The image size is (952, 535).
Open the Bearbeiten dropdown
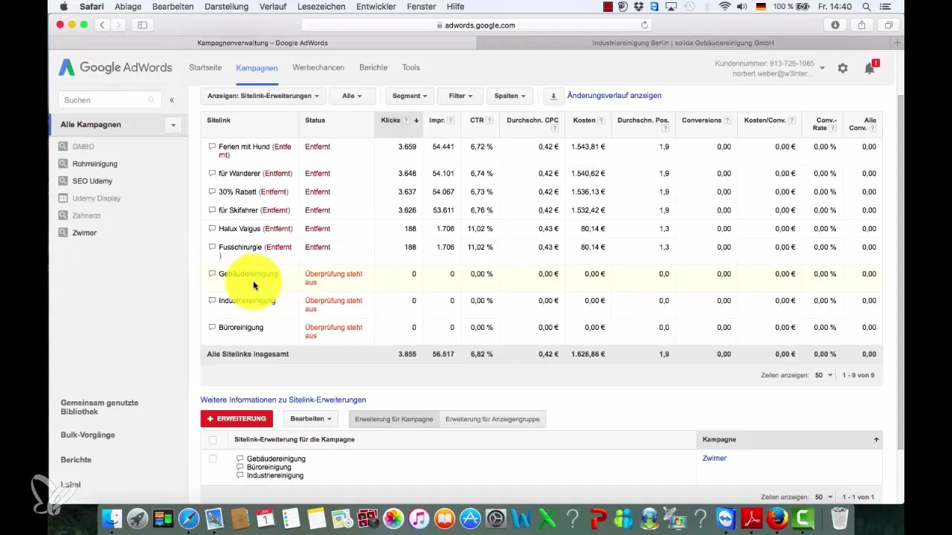click(x=311, y=419)
